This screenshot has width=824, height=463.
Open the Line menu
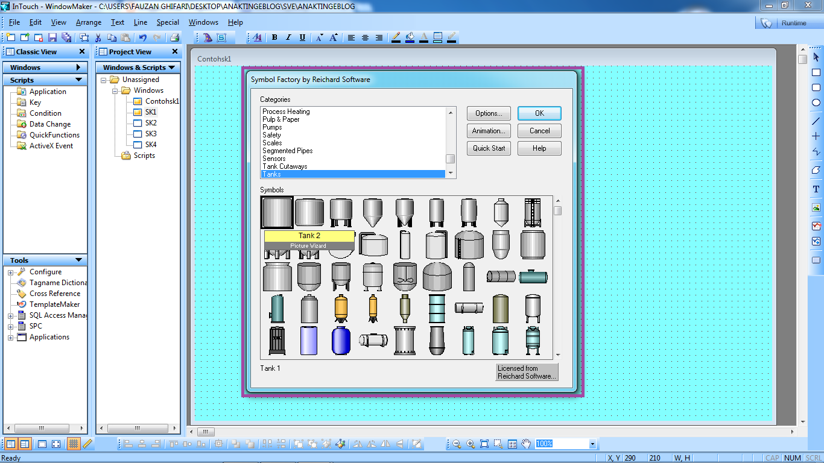(141, 22)
